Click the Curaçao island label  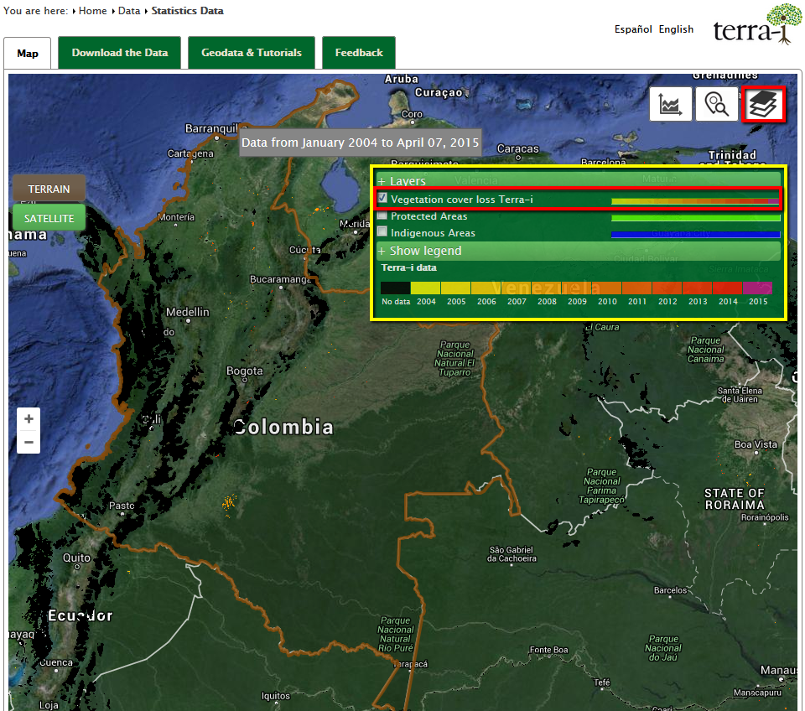[439, 92]
